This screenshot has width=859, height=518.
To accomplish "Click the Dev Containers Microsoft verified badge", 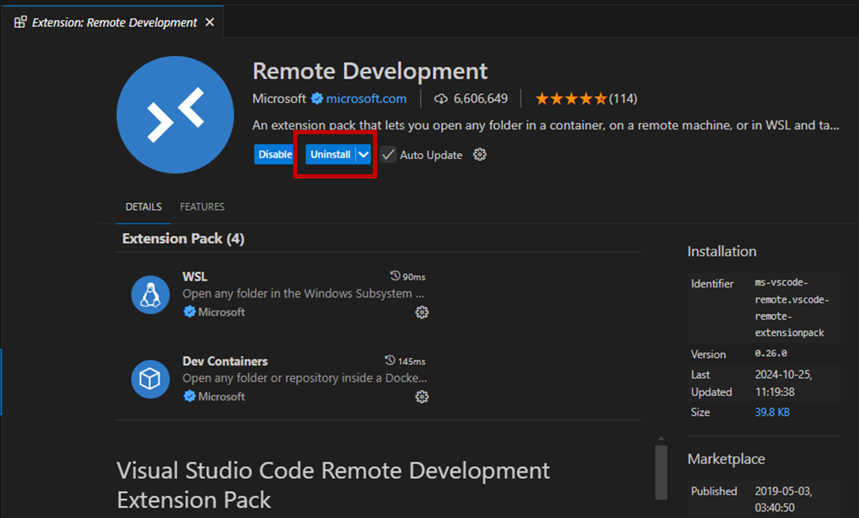I will 189,396.
